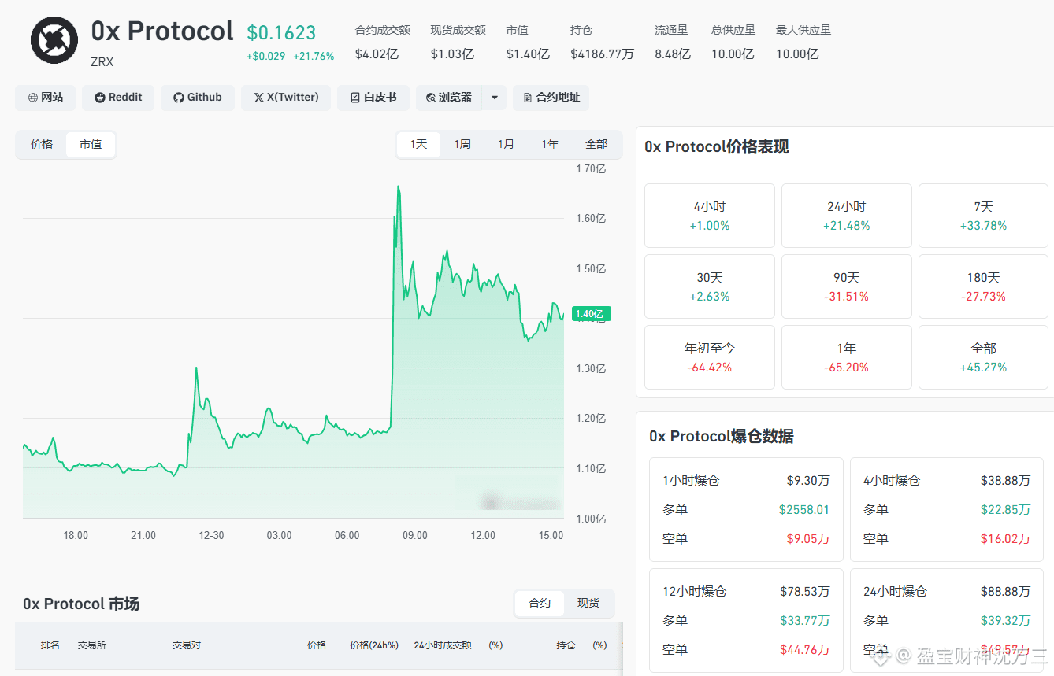Select the 现货 market tab

coord(588,603)
